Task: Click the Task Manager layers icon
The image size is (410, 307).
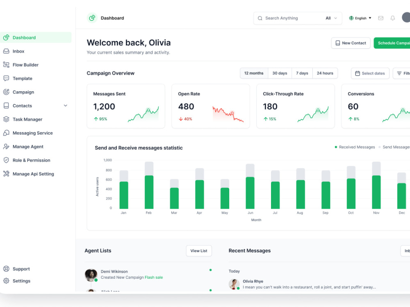Action: pyautogui.click(x=6, y=119)
